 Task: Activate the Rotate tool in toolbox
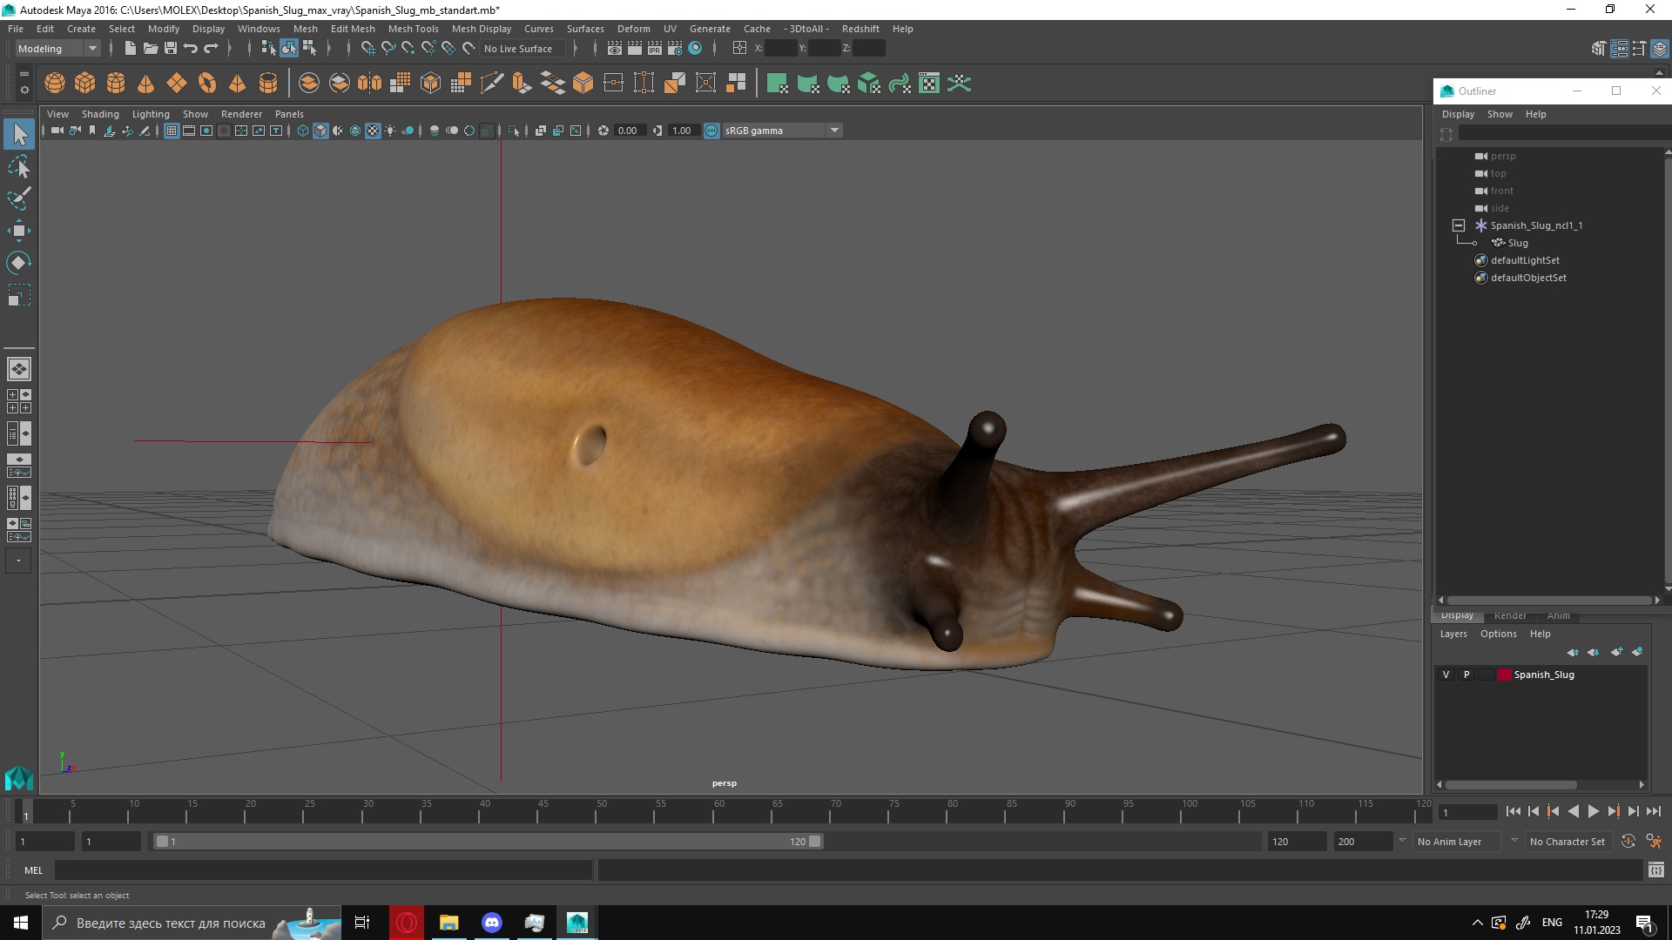(x=19, y=263)
